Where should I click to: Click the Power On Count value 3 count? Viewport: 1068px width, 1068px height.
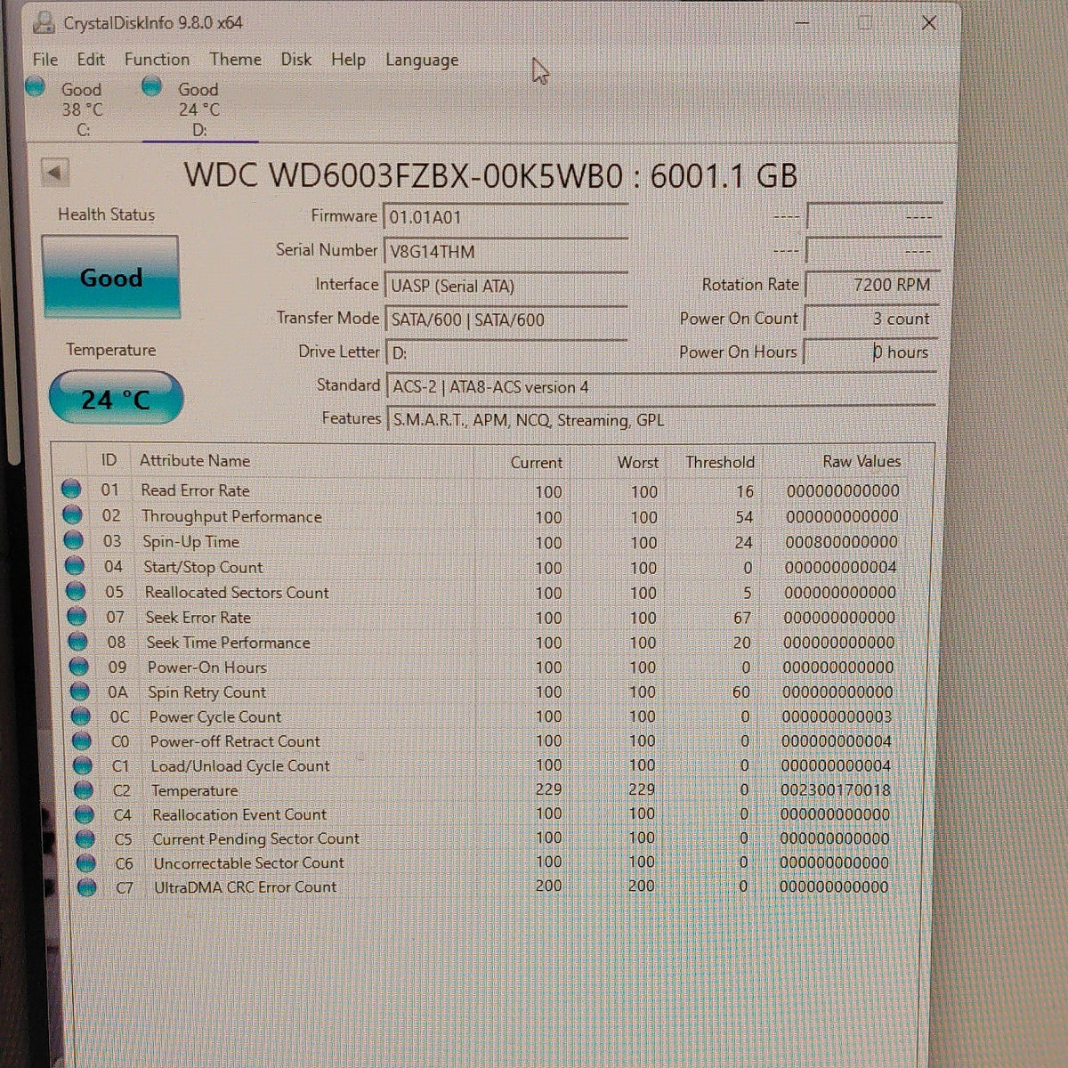pyautogui.click(x=870, y=319)
